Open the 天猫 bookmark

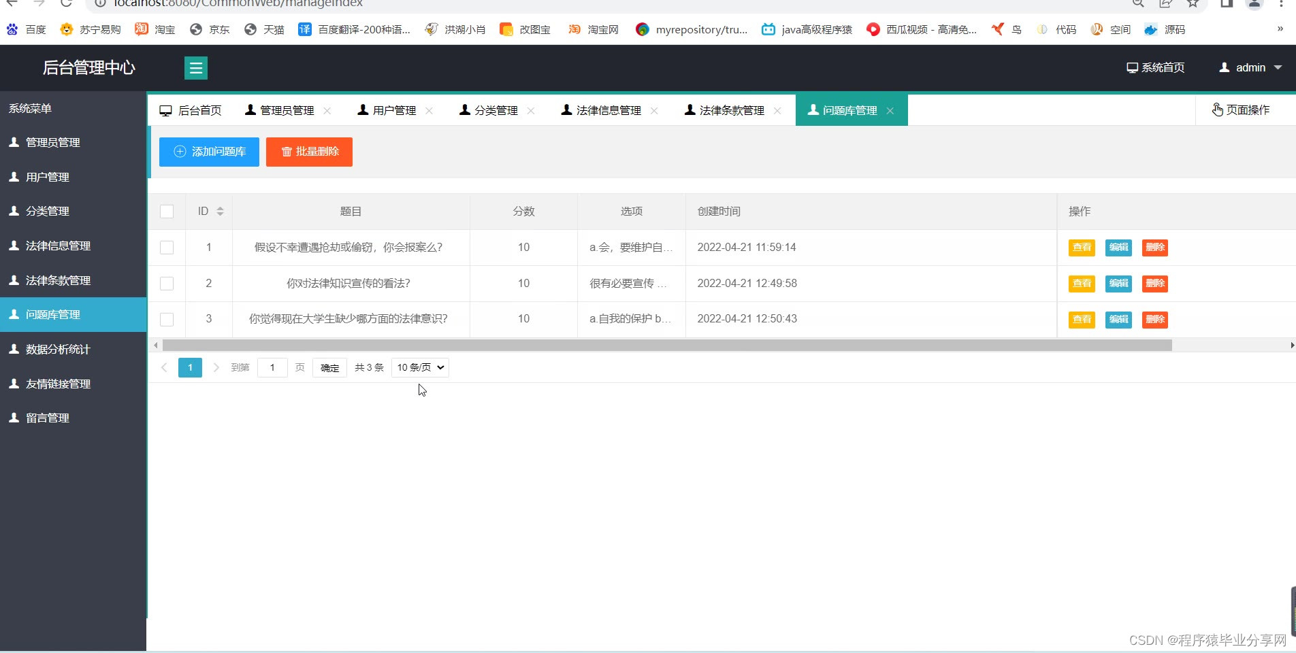[x=264, y=29]
